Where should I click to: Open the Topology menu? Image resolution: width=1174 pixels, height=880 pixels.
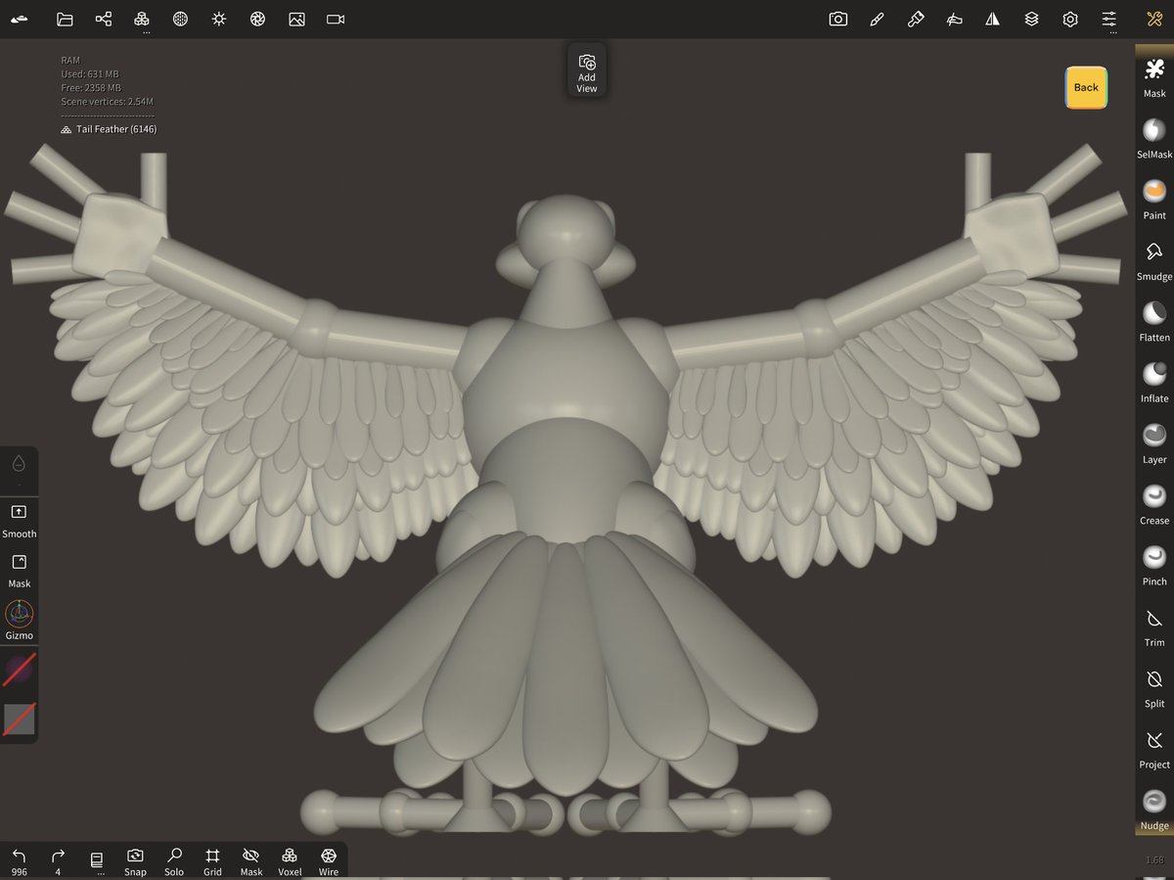tap(142, 19)
